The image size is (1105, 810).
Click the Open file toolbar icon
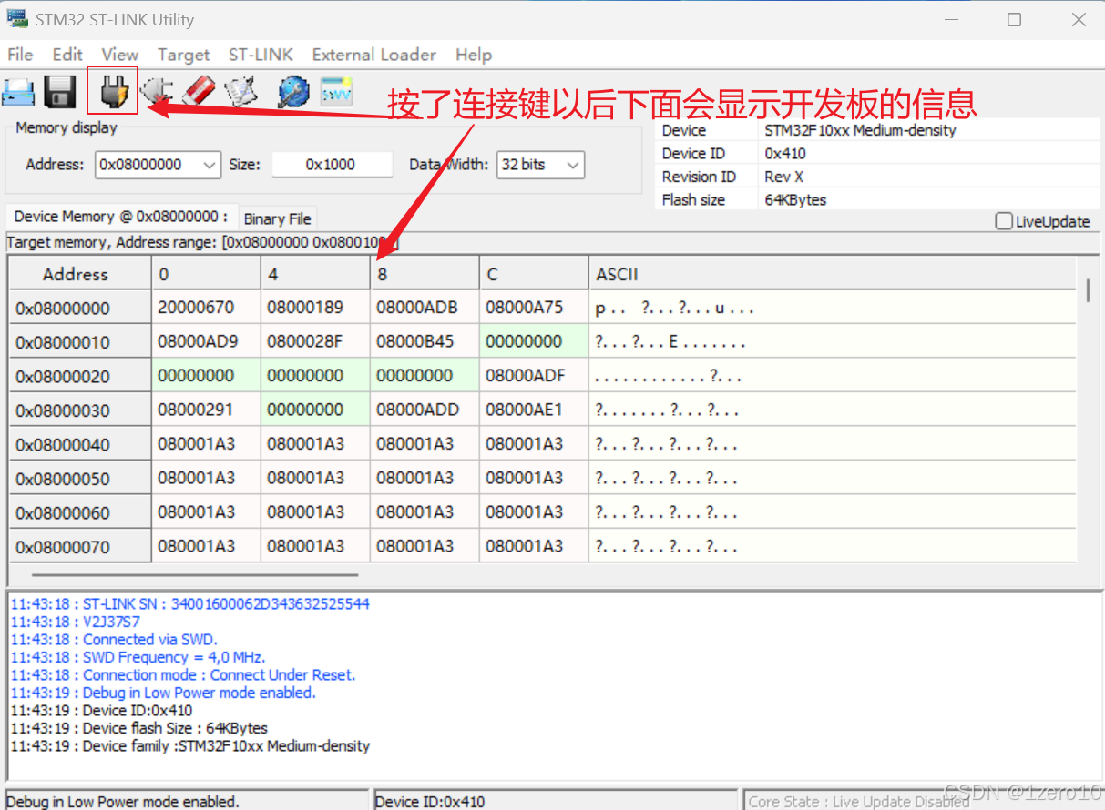(x=18, y=92)
